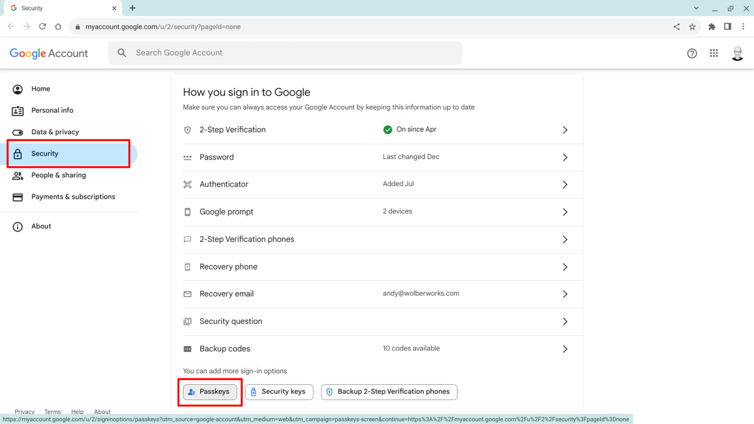Image resolution: width=754 pixels, height=424 pixels.
Task: Open the About footer link
Action: [x=102, y=412]
